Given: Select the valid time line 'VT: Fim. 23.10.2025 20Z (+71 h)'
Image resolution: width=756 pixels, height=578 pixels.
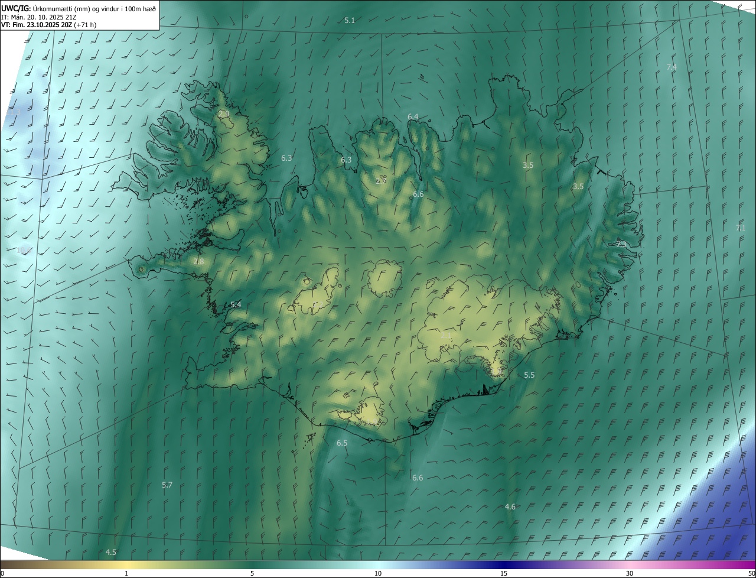Looking at the screenshot, I should point(48,25).
